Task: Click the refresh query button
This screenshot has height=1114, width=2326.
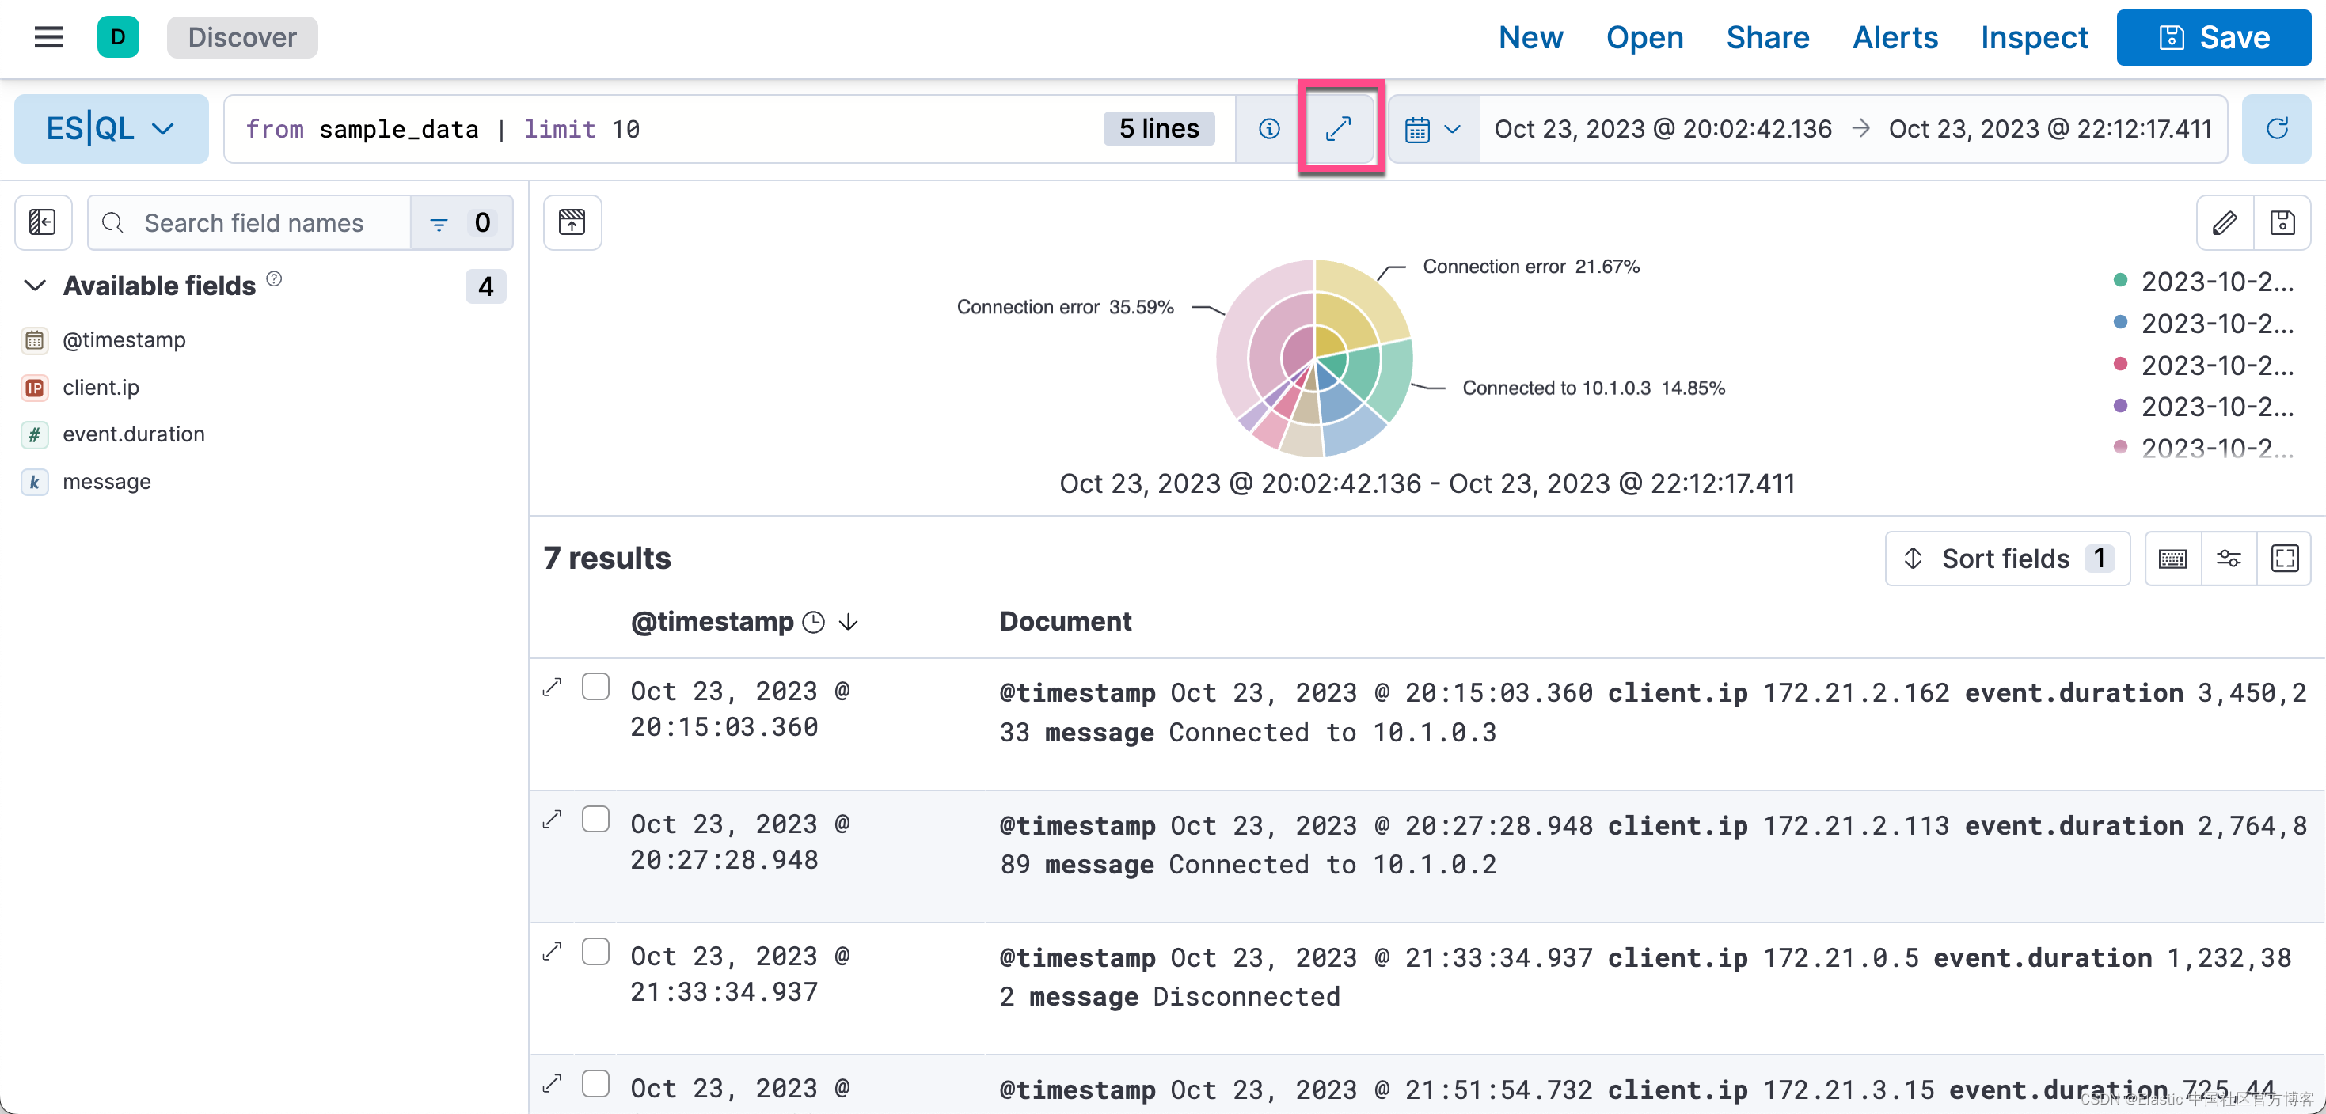Action: 2276,129
